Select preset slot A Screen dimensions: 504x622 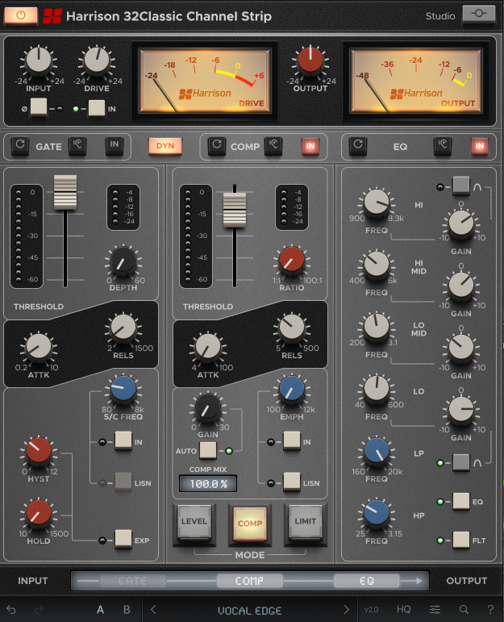coord(100,610)
